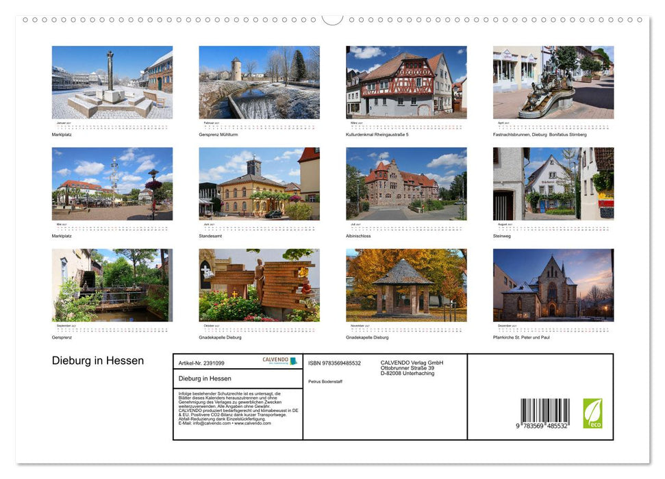The width and height of the screenshot is (665, 479).
Task: Click caption 'Fastnachtsbrunnen, Dieburg Bonifatius Stirnberg'
Action: 540,134
